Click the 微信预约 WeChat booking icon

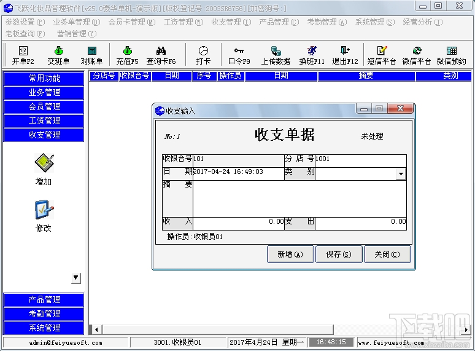click(451, 55)
